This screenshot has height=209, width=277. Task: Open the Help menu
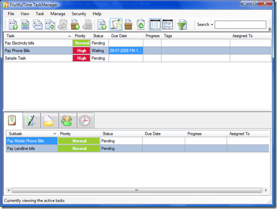click(97, 14)
